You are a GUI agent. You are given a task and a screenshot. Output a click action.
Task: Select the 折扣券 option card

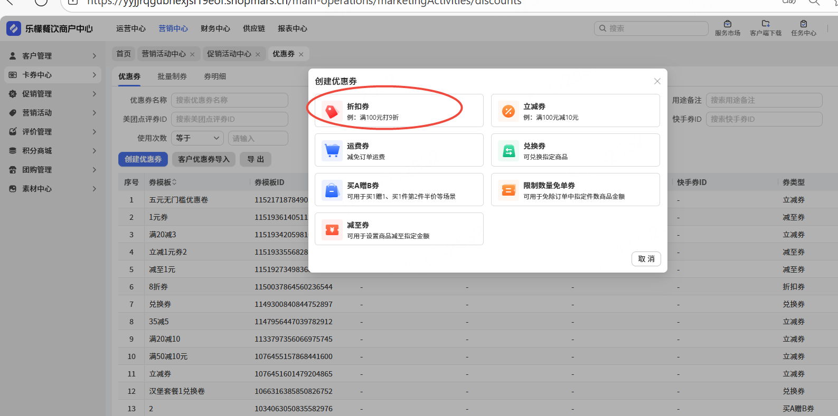tap(399, 111)
